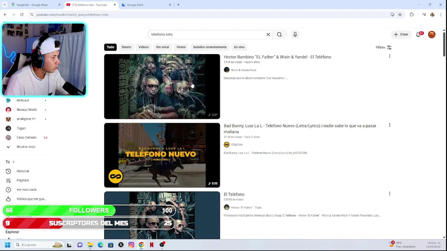Open the YouTube account avatar menu
This screenshot has height=251, width=447.
[x=432, y=35]
